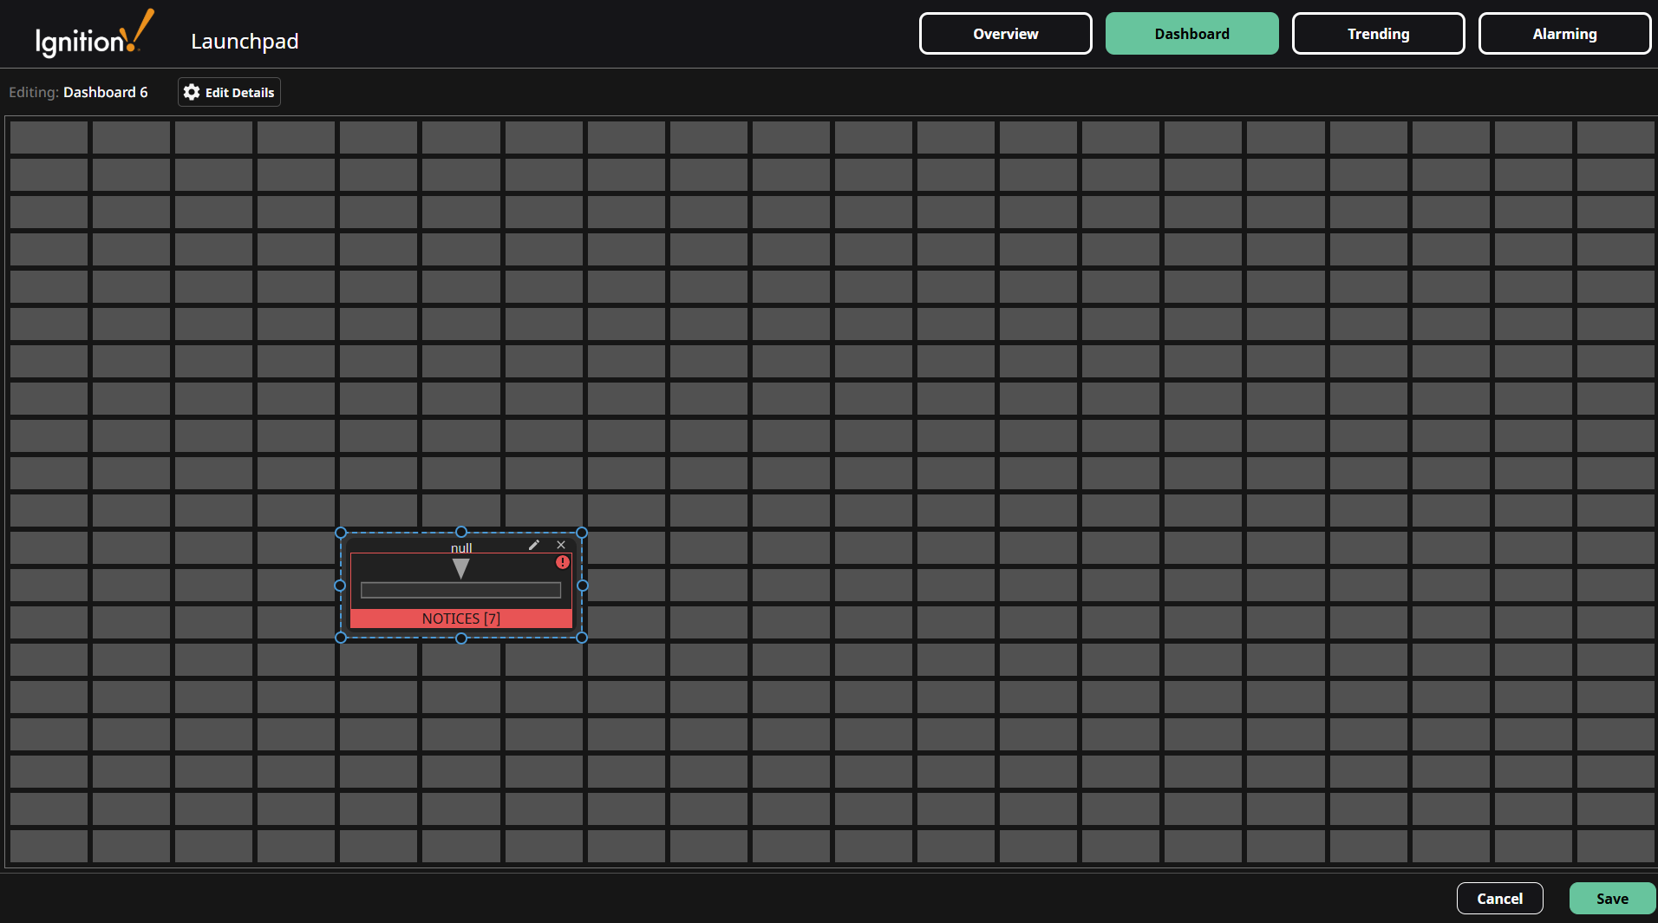Image resolution: width=1658 pixels, height=923 pixels.
Task: Grab the right-middle resize handle of the widget
Action: tap(582, 586)
